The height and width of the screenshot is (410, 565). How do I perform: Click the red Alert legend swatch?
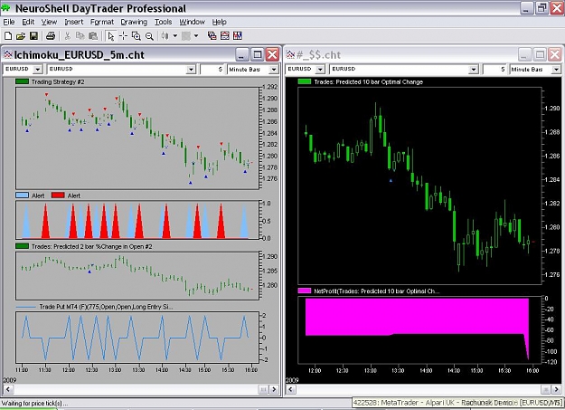click(x=58, y=195)
